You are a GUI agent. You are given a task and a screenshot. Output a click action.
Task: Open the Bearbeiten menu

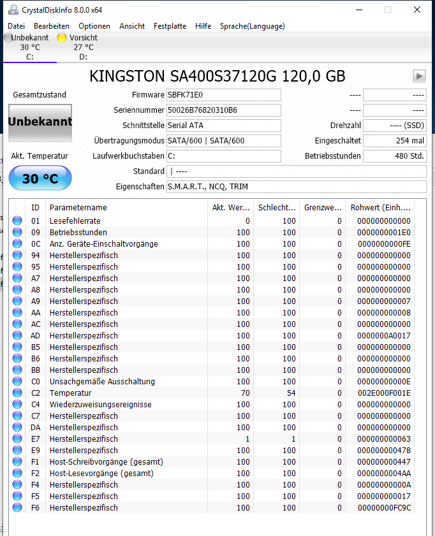52,26
